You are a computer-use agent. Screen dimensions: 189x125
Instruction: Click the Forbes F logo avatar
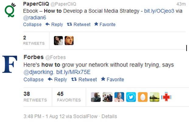[x=10, y=64]
